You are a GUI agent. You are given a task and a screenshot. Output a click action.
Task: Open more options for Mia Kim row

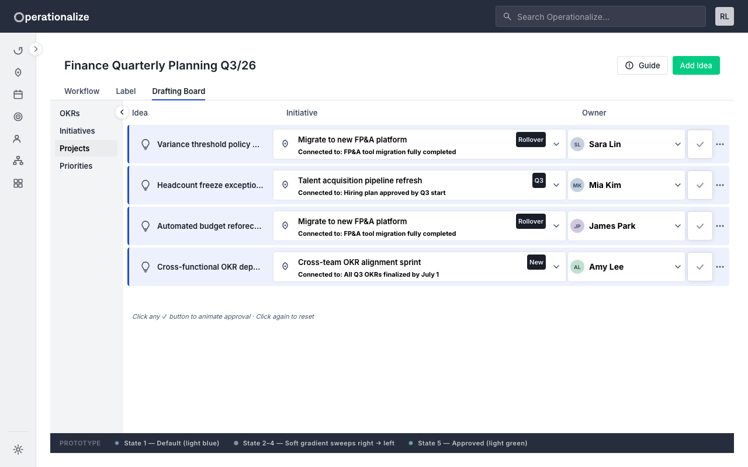tap(720, 185)
